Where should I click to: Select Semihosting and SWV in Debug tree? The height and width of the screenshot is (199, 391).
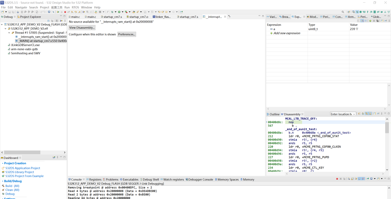24,53
